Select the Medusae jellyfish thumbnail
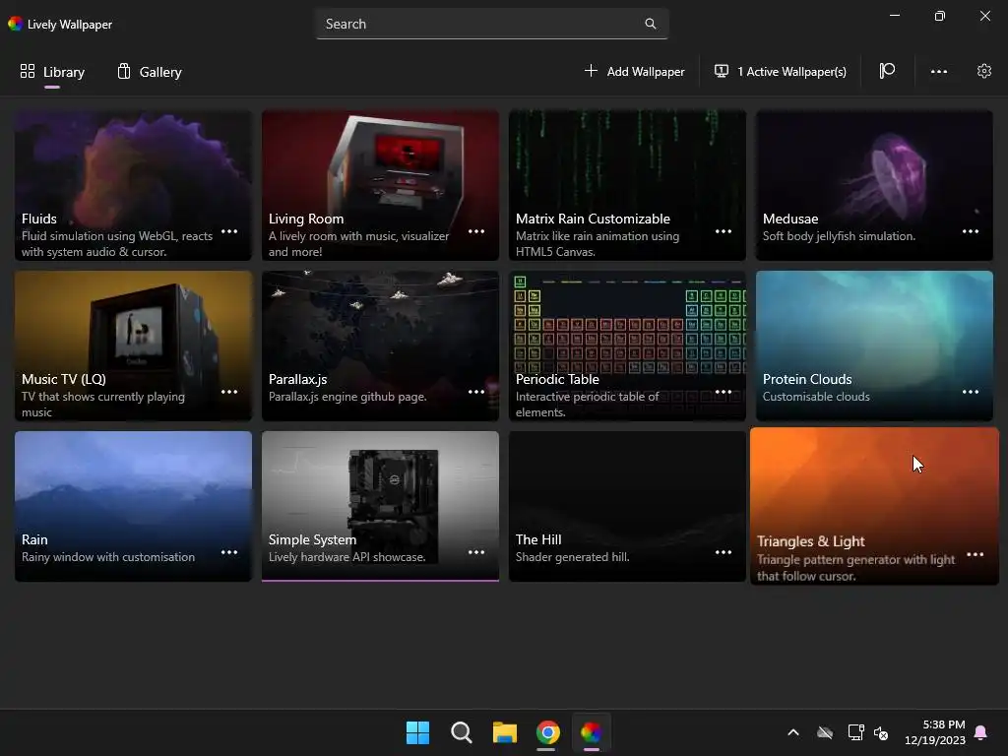Image resolution: width=1008 pixels, height=756 pixels. [x=874, y=185]
